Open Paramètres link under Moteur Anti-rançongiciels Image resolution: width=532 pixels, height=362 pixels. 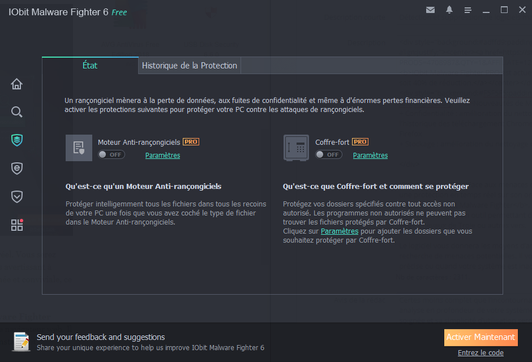pyautogui.click(x=162, y=155)
